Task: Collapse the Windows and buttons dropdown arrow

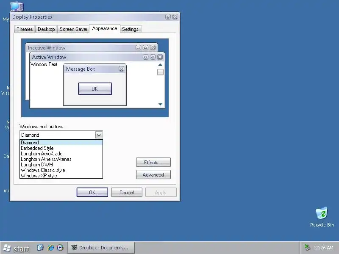Action: coord(99,135)
